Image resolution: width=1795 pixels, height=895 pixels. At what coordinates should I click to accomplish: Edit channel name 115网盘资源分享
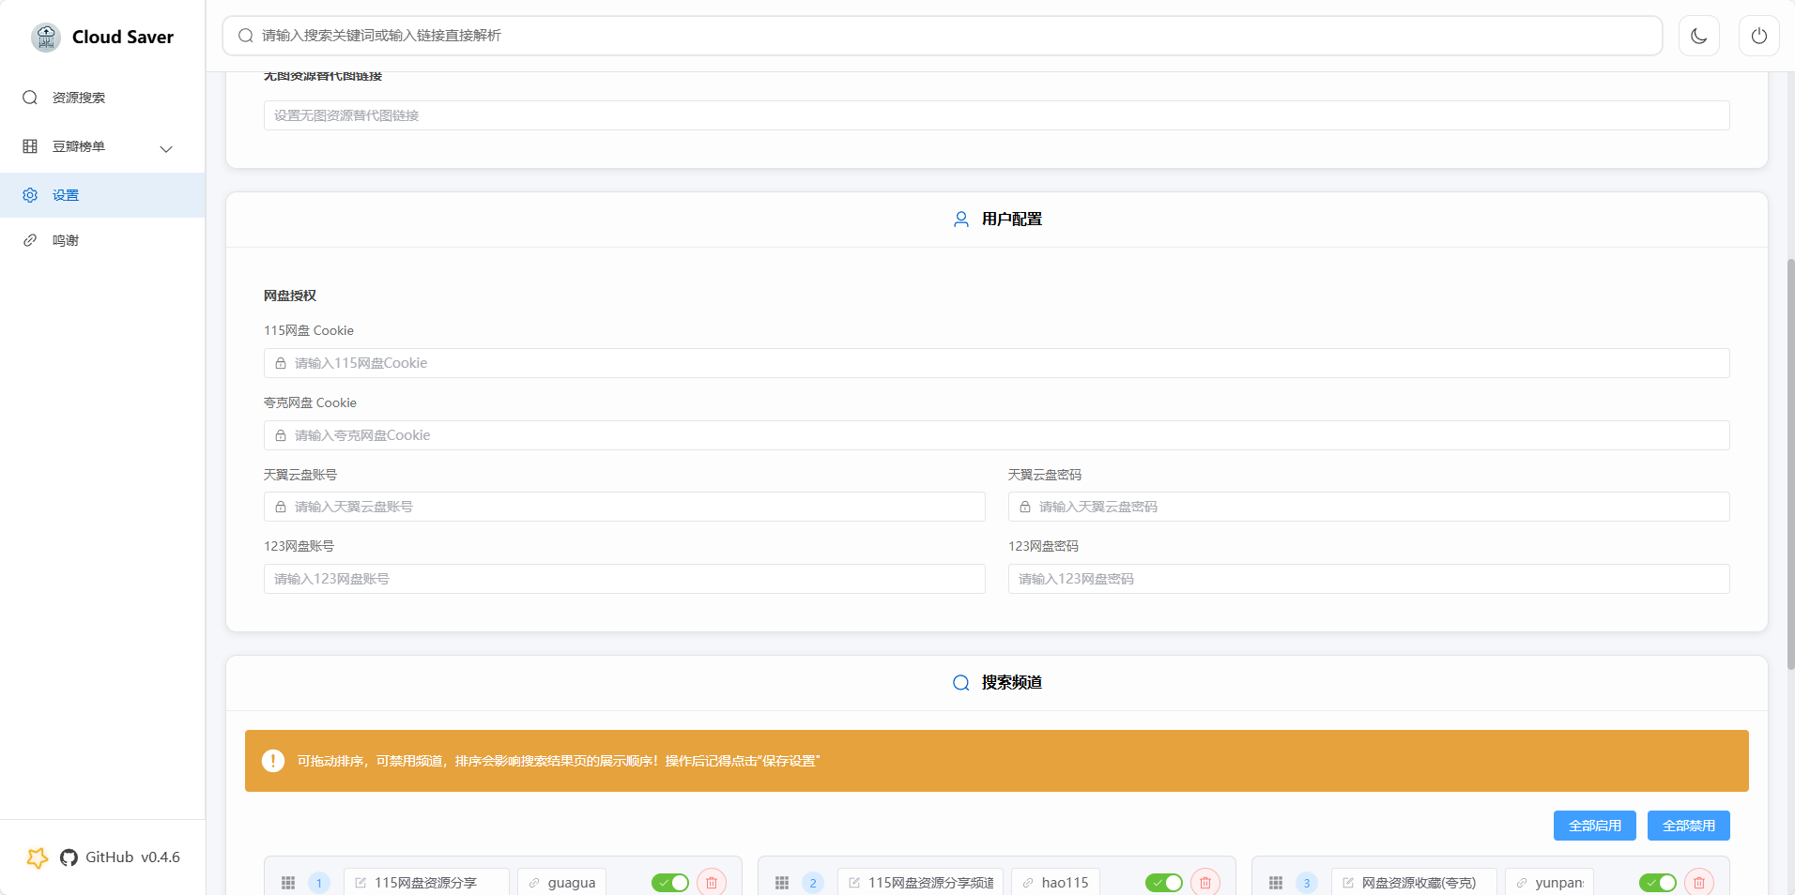426,883
